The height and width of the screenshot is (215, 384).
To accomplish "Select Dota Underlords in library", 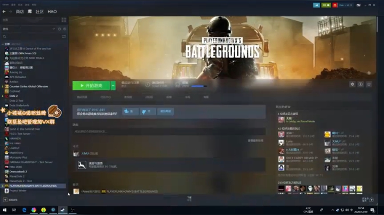I will pos(19,105).
